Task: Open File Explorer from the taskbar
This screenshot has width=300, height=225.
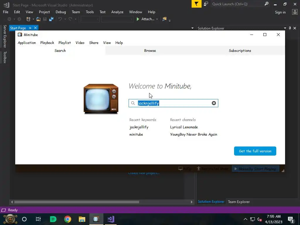Action: pos(82,219)
